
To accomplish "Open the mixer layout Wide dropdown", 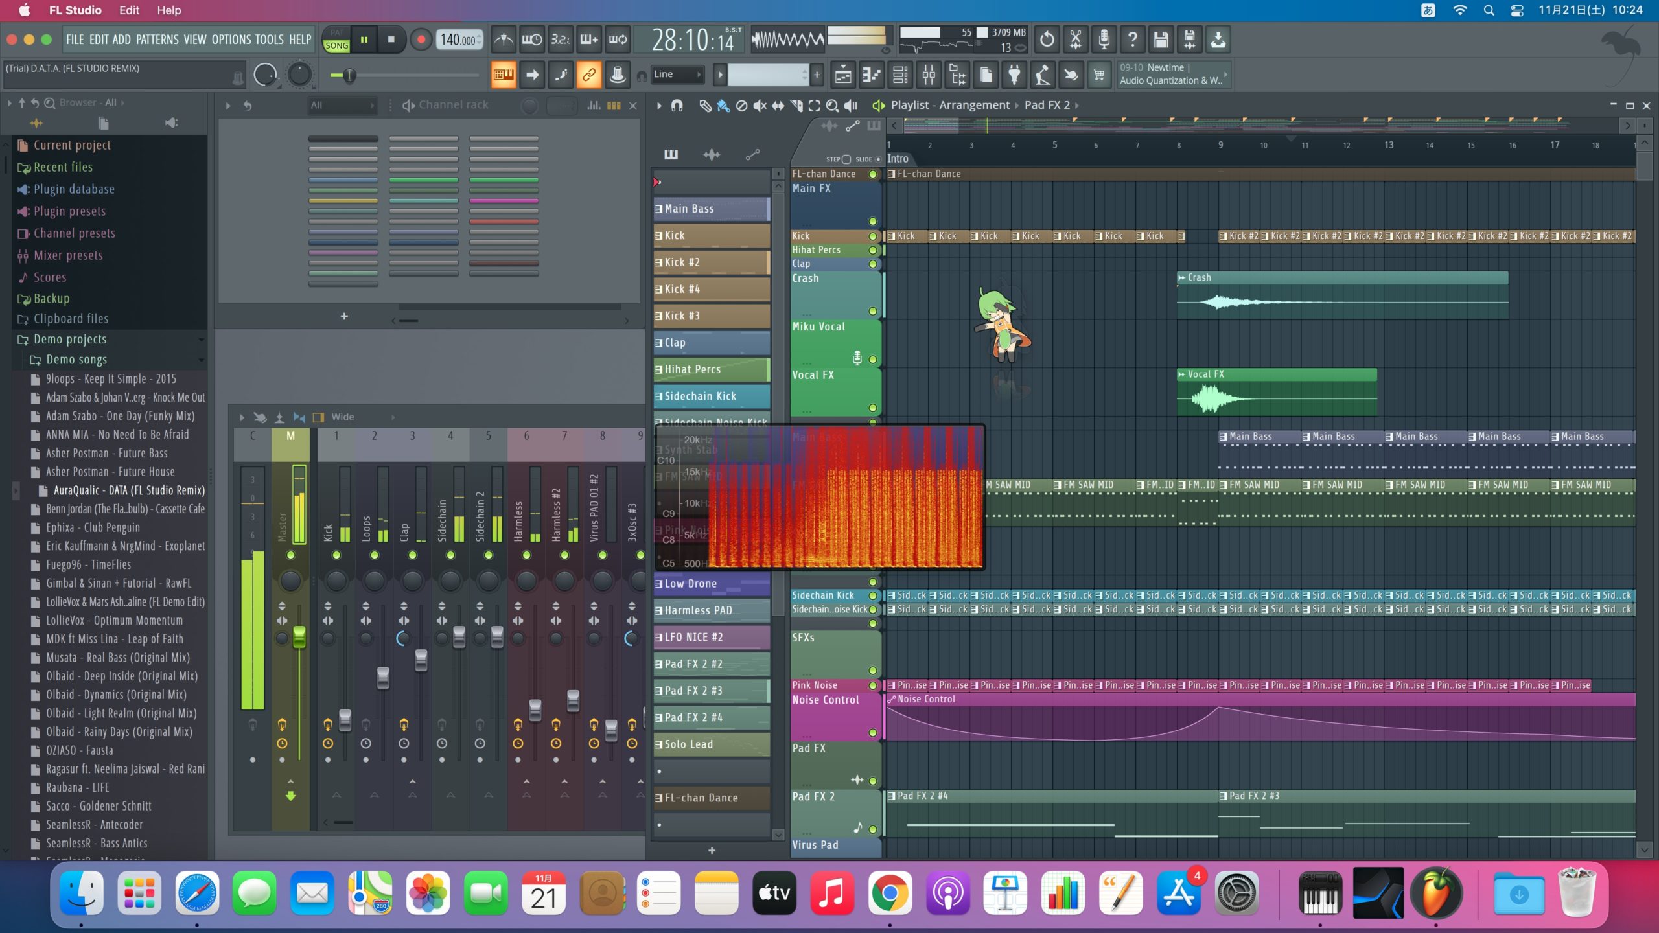I will click(x=363, y=417).
